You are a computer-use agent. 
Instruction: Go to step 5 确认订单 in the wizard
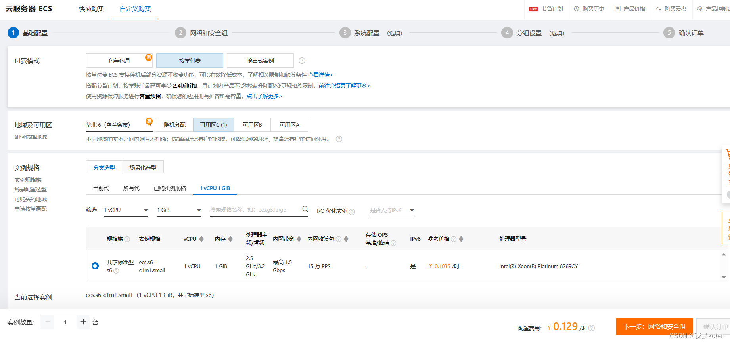point(684,33)
